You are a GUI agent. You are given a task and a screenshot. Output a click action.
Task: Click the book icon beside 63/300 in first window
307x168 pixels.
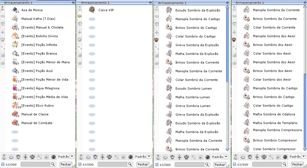(x=3, y=164)
